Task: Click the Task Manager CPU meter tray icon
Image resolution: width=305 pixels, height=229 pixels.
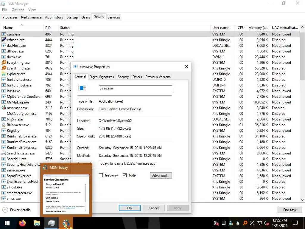Action: tap(224, 223)
